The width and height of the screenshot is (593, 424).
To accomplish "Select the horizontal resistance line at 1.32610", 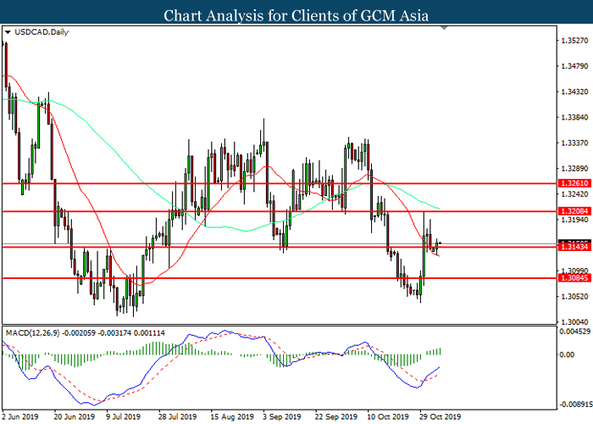I will pyautogui.click(x=254, y=182).
